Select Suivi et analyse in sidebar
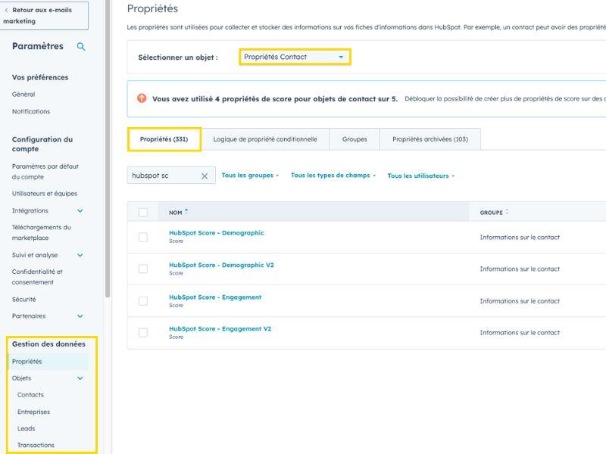Screen dimensions: 606x454 pos(35,255)
